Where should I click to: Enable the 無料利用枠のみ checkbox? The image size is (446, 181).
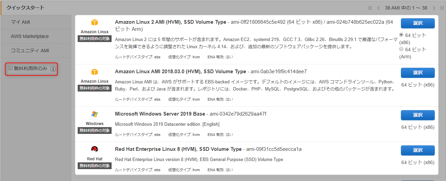[11, 68]
